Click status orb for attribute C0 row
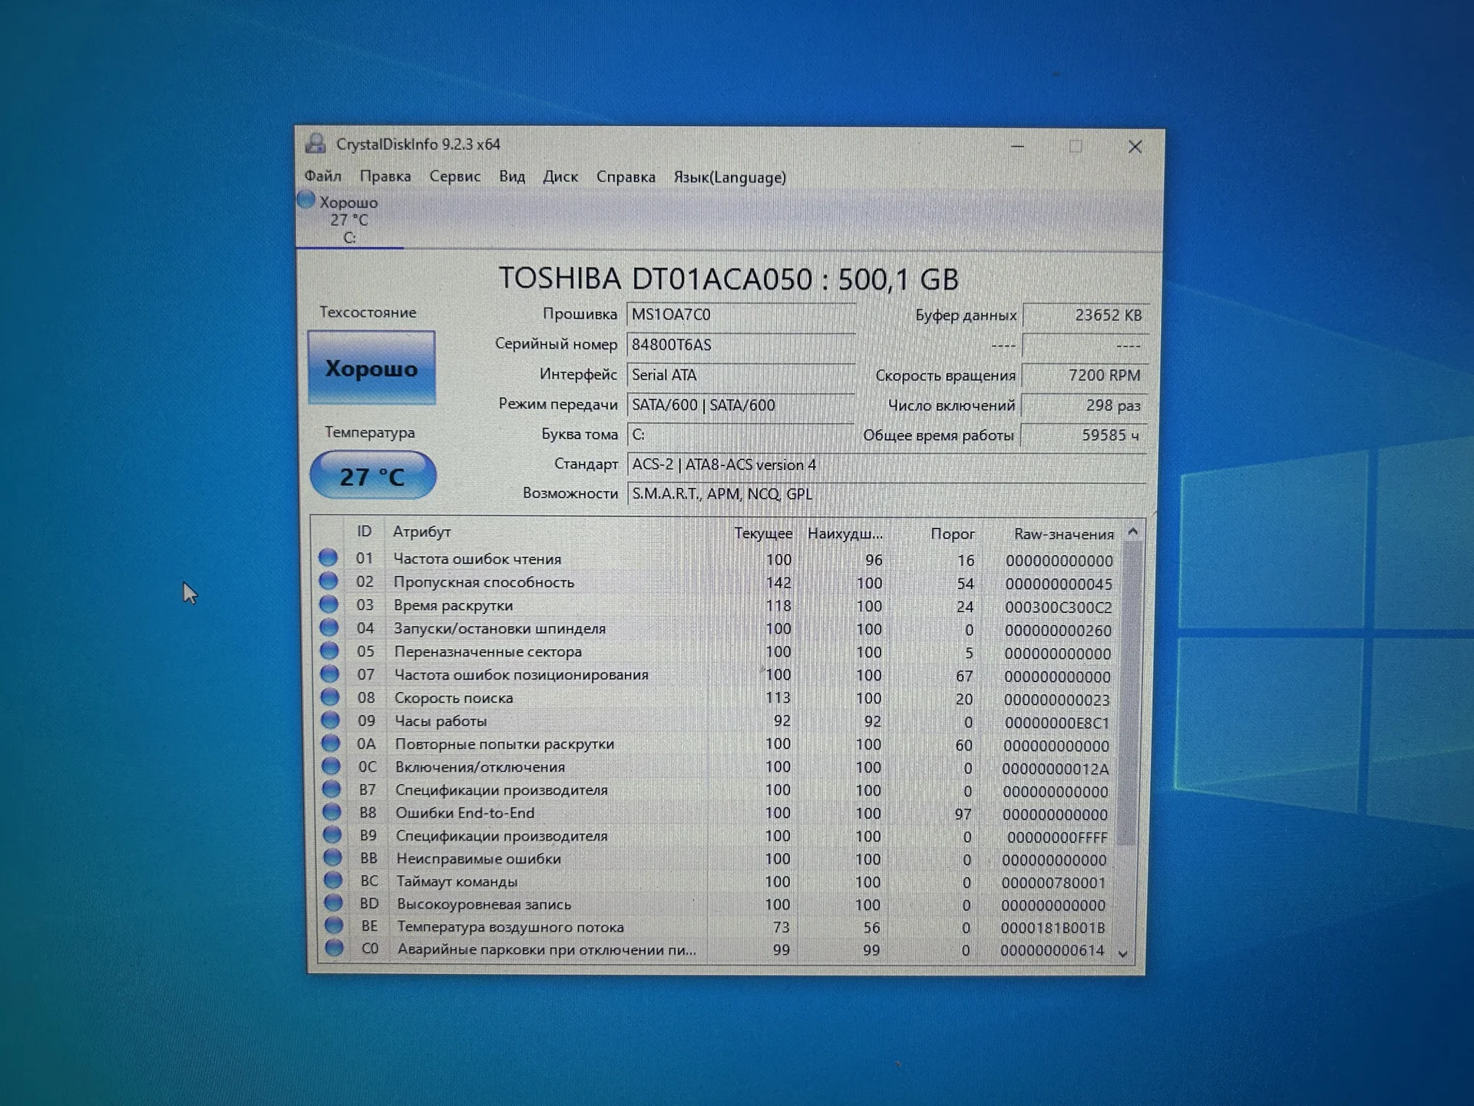The height and width of the screenshot is (1106, 1474). [334, 948]
